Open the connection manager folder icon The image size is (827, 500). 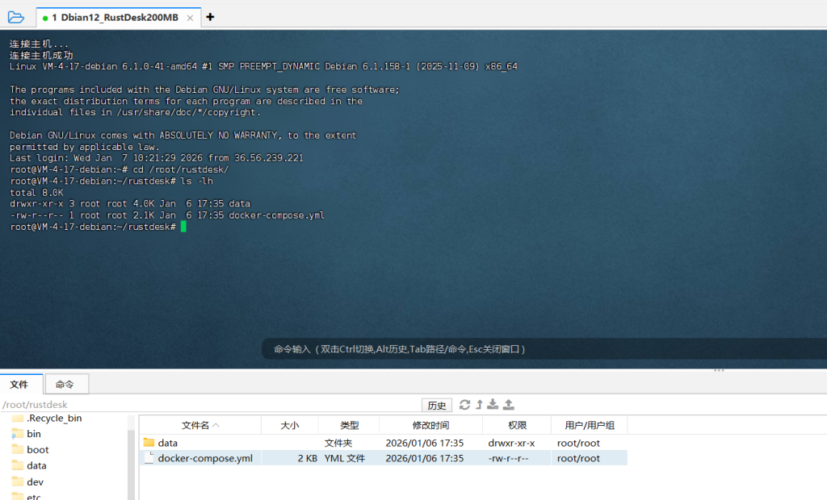pos(16,17)
